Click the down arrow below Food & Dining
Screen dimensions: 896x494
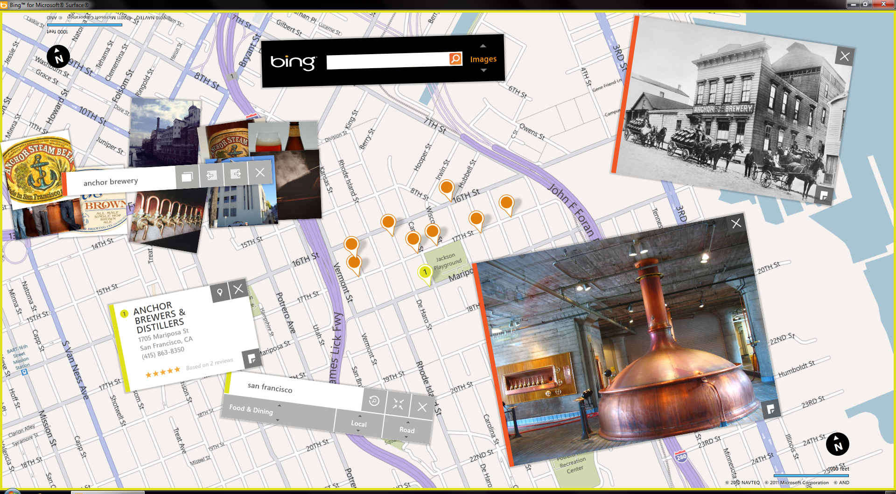(x=278, y=420)
